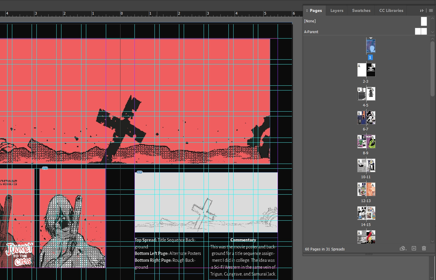This screenshot has height=280, width=436.
Task: Click the 2-3 spread number label
Action: 366,81
